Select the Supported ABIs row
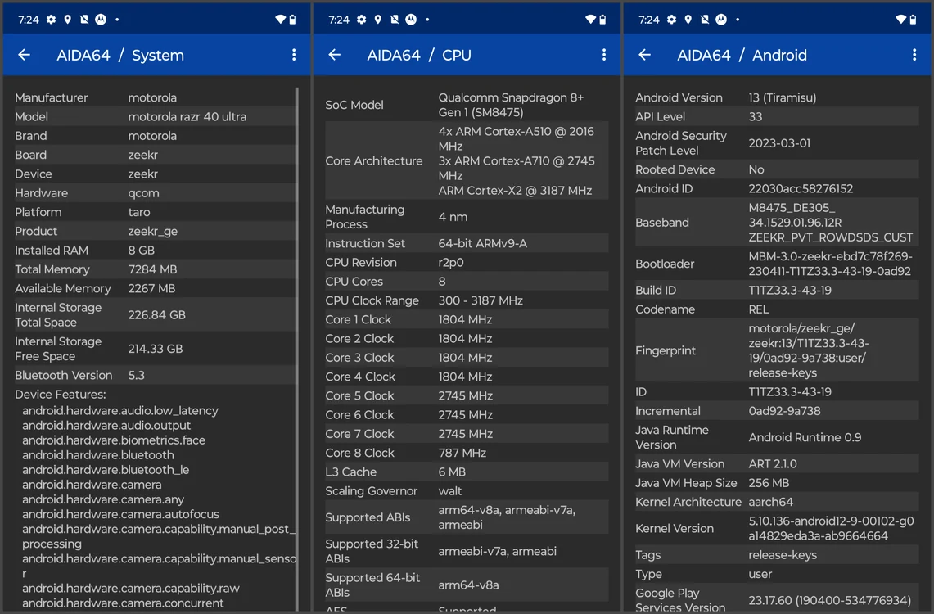934x614 pixels. (467, 517)
